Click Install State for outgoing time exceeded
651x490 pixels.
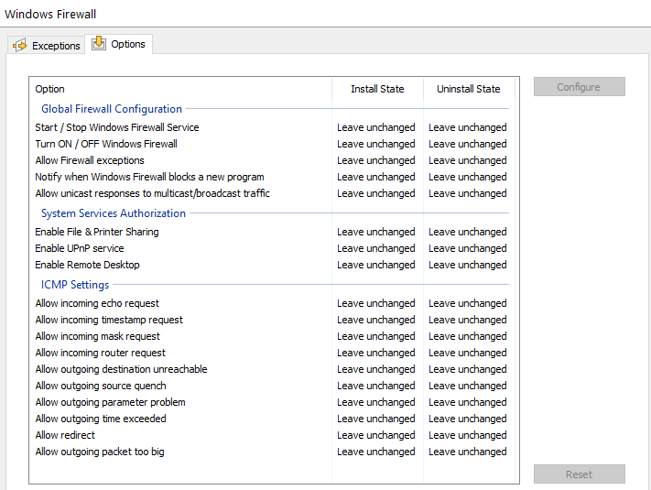[376, 419]
